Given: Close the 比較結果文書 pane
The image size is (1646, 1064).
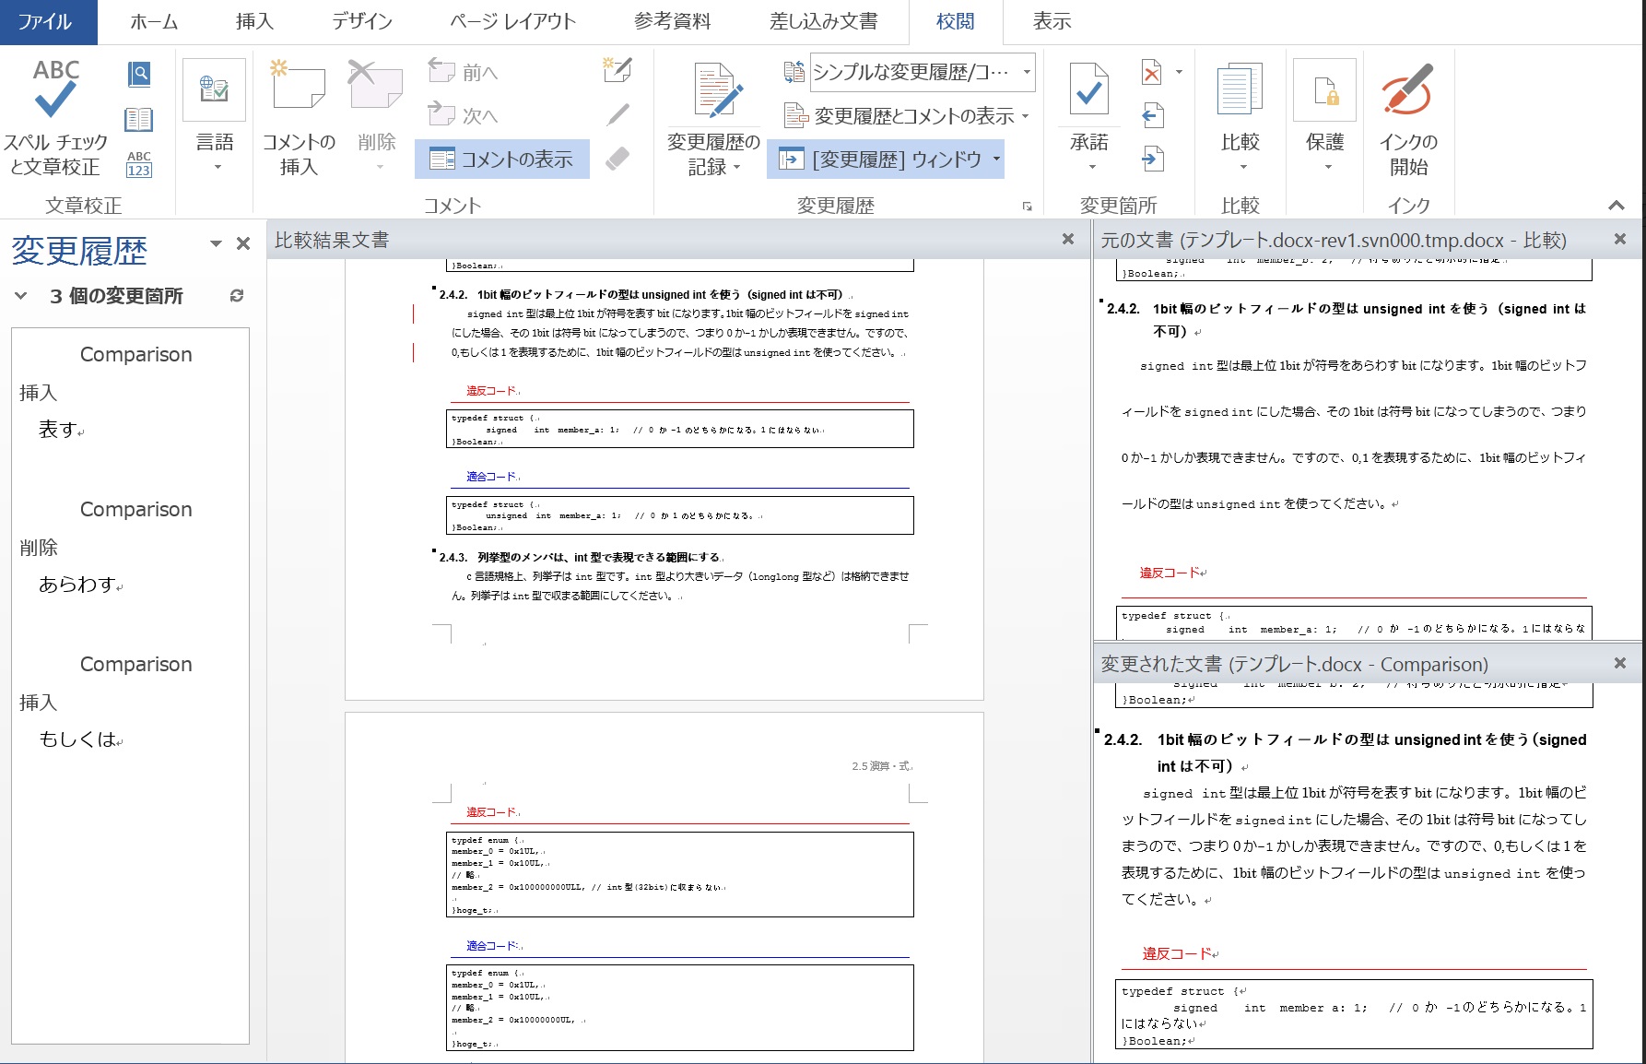Looking at the screenshot, I should (1068, 239).
